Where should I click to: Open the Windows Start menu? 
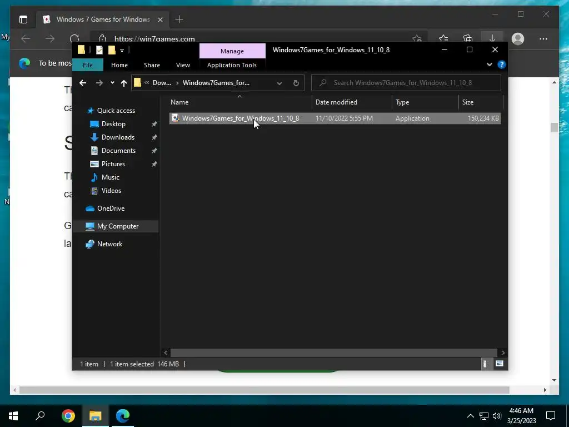pyautogui.click(x=13, y=415)
